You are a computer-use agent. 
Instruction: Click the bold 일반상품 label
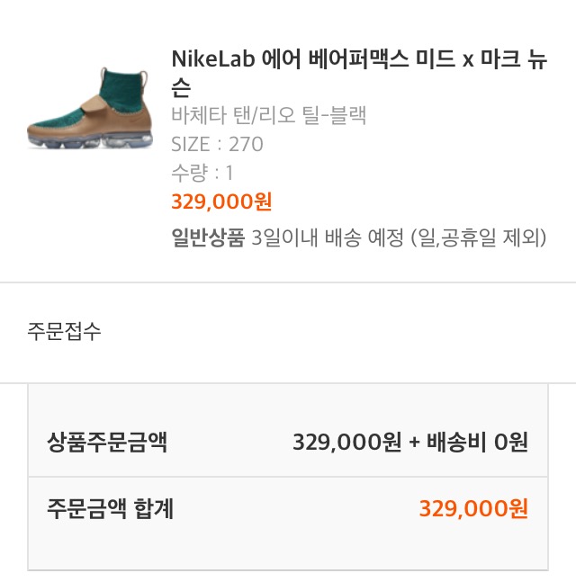pos(208,238)
